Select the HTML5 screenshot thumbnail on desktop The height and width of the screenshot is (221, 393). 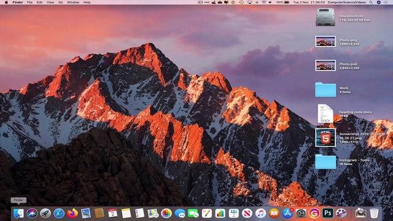(325, 138)
